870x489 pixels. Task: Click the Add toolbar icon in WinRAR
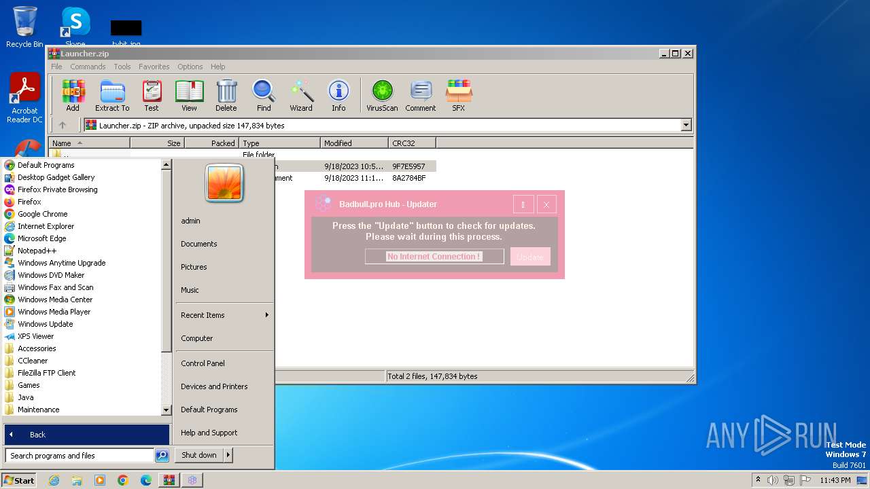(73, 96)
